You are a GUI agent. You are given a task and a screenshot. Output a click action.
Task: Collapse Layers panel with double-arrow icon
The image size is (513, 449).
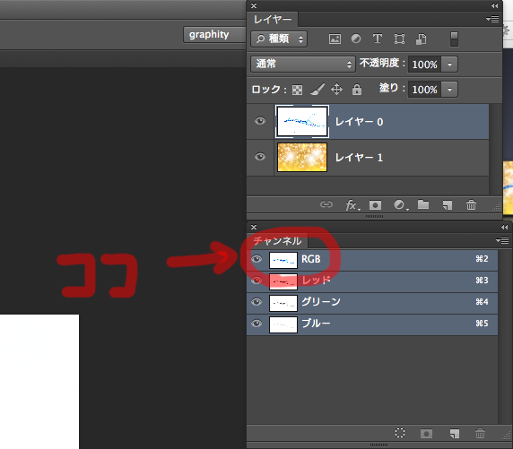(495, 6)
